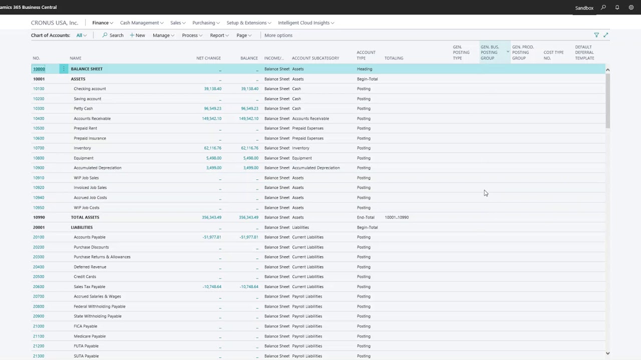Open the Intelligent Cloud Insights menu
Screen dimensions: 641x360
306,23
